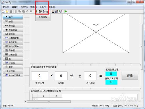Select the wt_tu axes placeholder
Viewport: 145px width, 109px height.
click(96, 33)
